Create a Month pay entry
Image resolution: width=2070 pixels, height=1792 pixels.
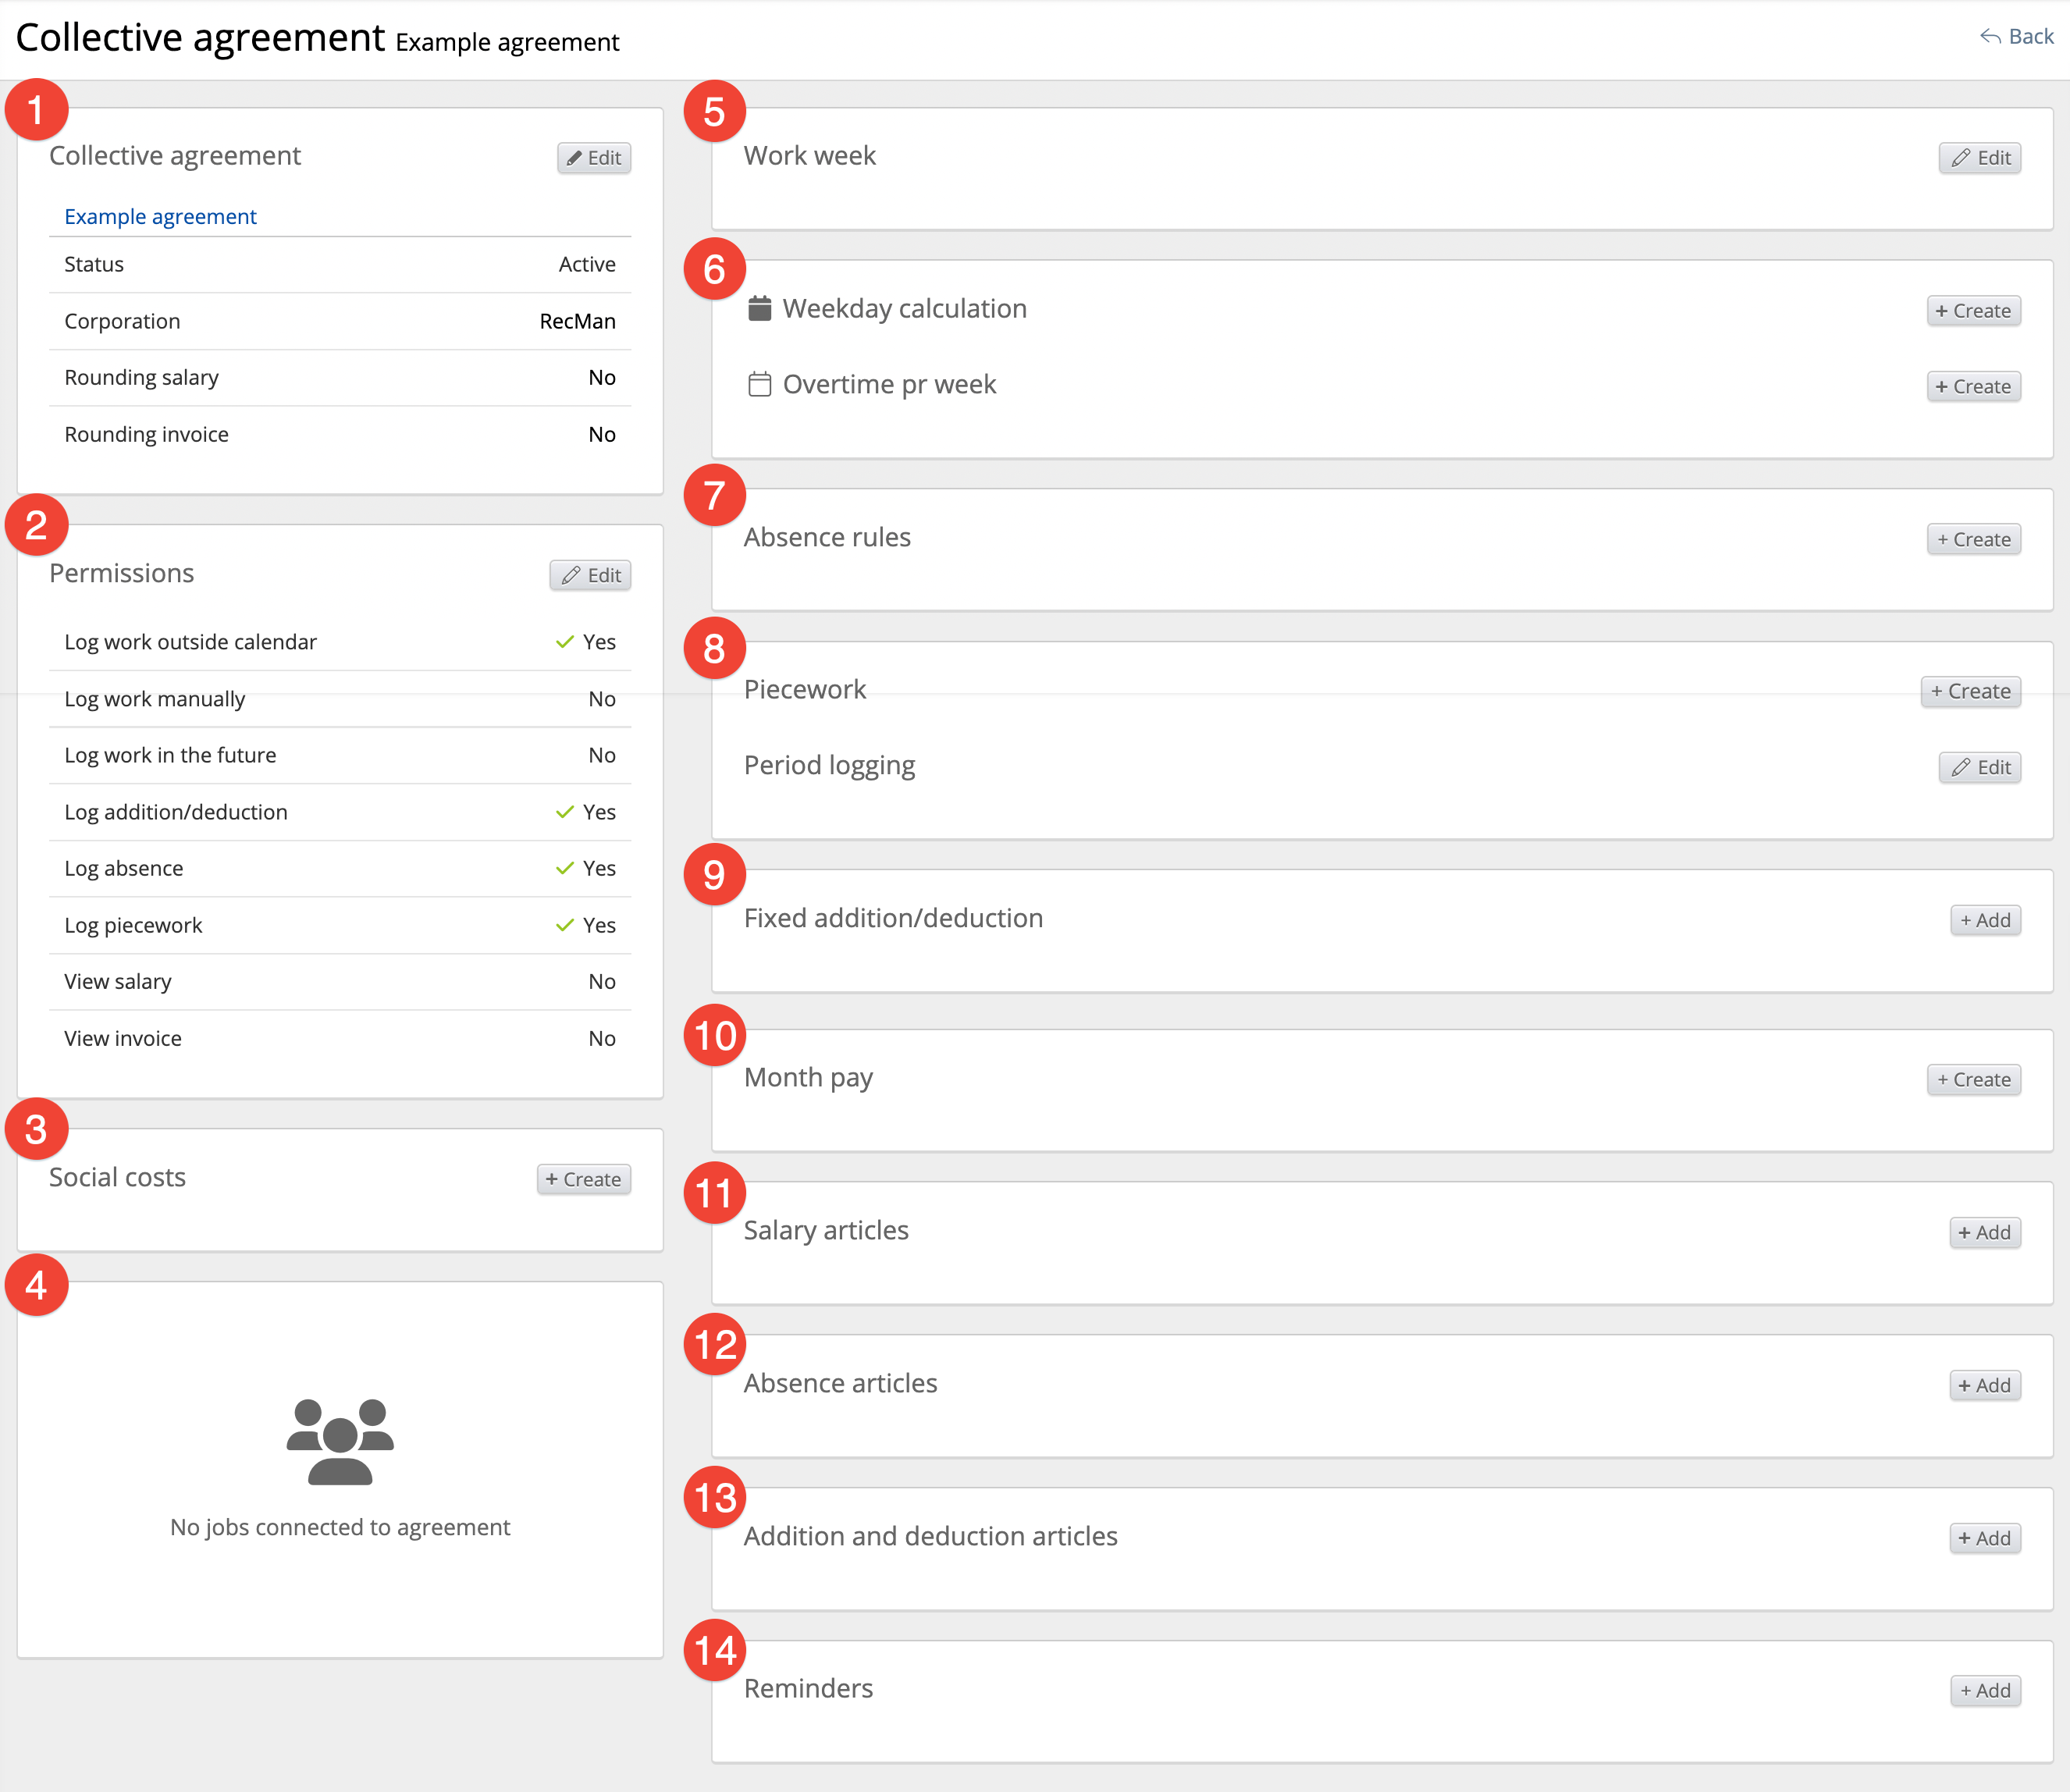click(x=1973, y=1080)
